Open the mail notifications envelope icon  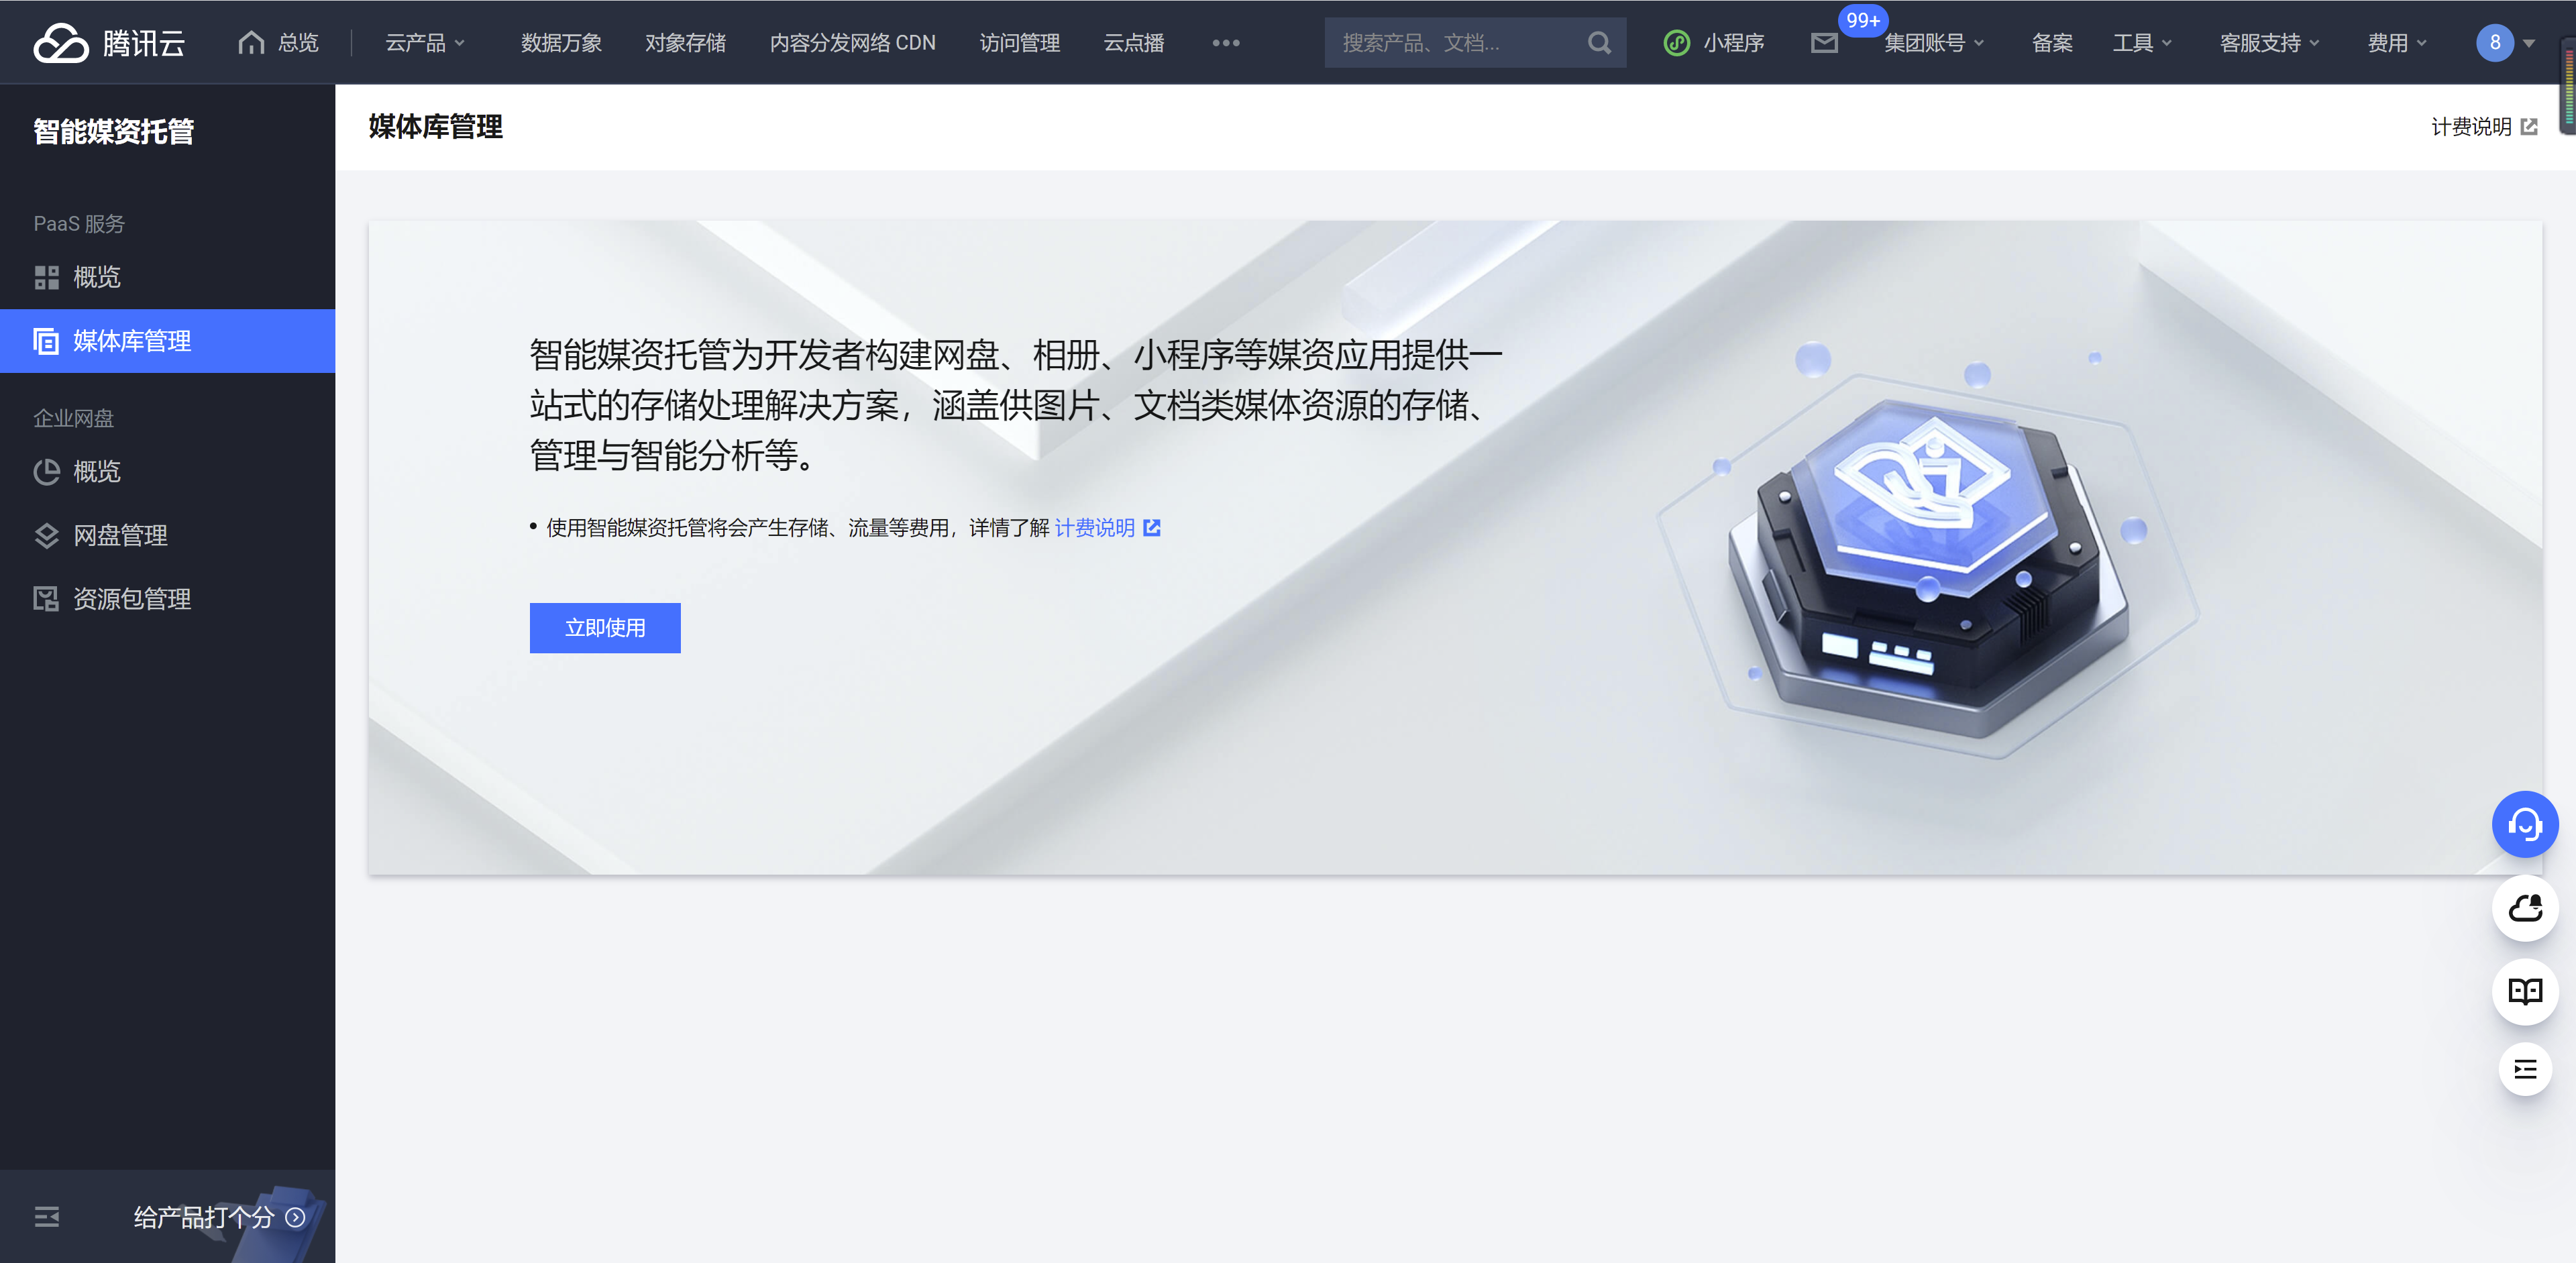(1824, 43)
